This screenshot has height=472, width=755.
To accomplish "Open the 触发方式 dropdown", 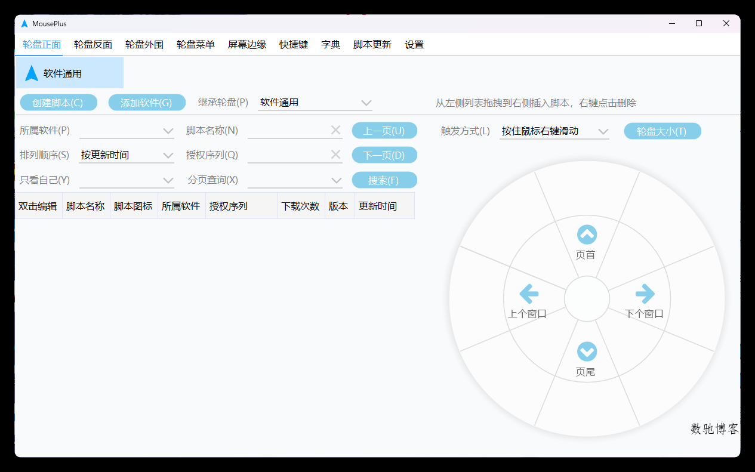I will (x=554, y=131).
